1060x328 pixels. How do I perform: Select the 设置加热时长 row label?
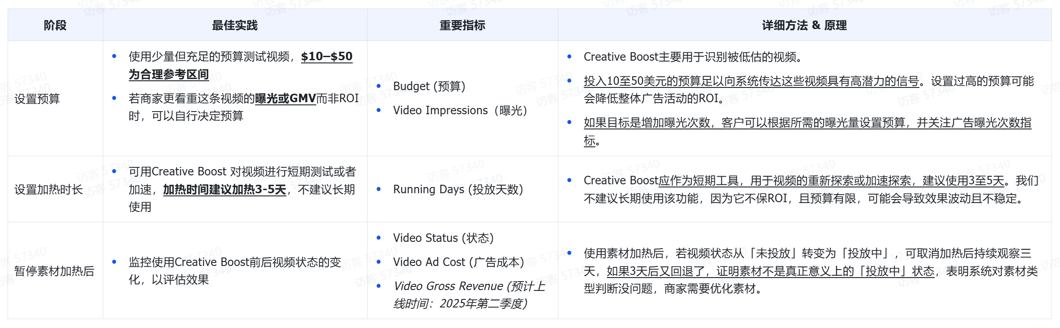49,190
